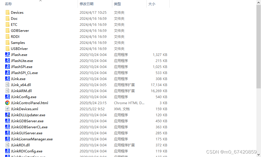Click the scrollbar down arrow
Viewport: 261px width, 157px height.
click(x=258, y=155)
